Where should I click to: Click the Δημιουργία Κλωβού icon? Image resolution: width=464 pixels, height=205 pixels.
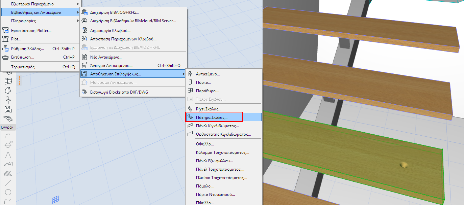[85, 31]
